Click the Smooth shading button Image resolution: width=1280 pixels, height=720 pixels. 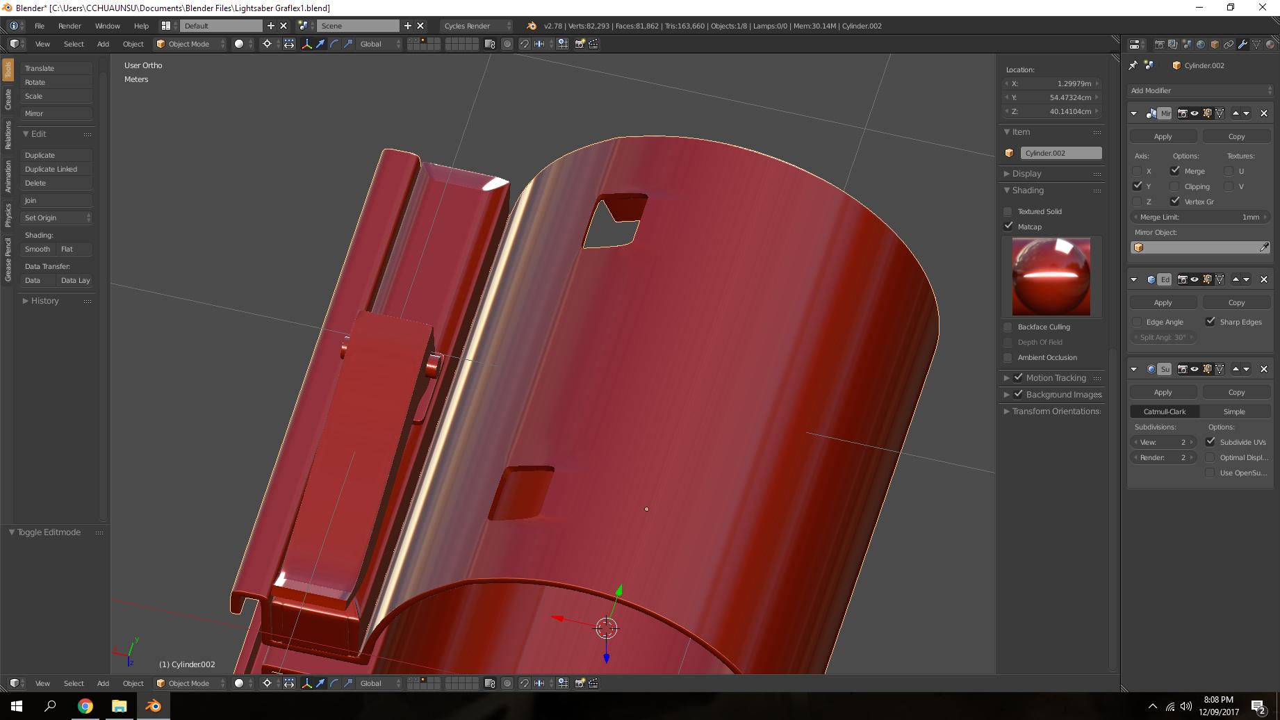tap(38, 249)
